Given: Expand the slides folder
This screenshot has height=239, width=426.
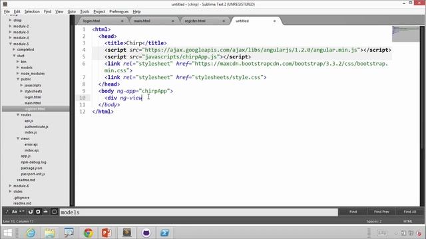Looking at the screenshot, I should tap(11, 191).
